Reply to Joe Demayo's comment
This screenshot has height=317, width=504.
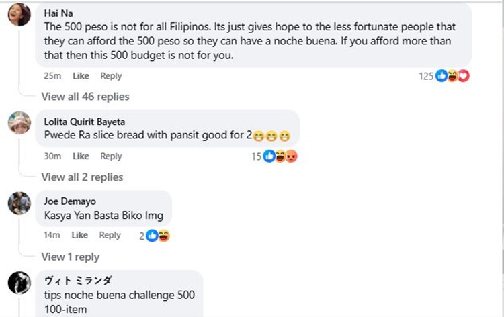coord(110,235)
